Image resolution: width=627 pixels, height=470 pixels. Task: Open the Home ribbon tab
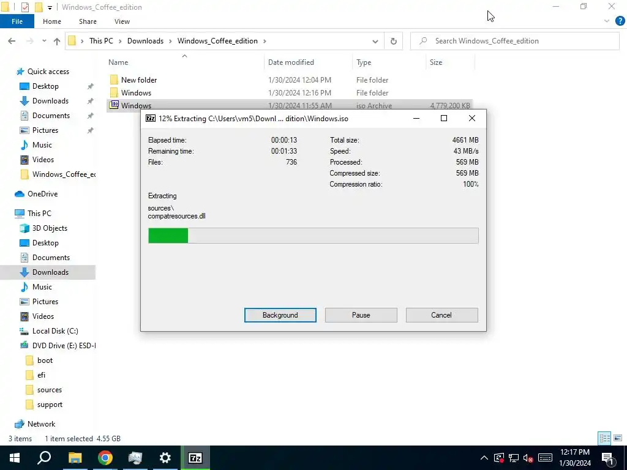pos(52,21)
